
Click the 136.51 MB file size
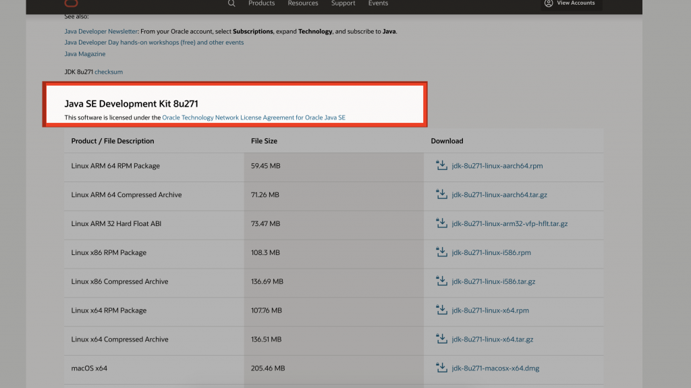pos(266,339)
